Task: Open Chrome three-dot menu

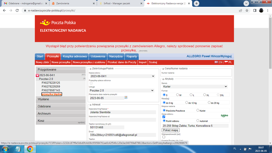Action: tap(268, 10)
